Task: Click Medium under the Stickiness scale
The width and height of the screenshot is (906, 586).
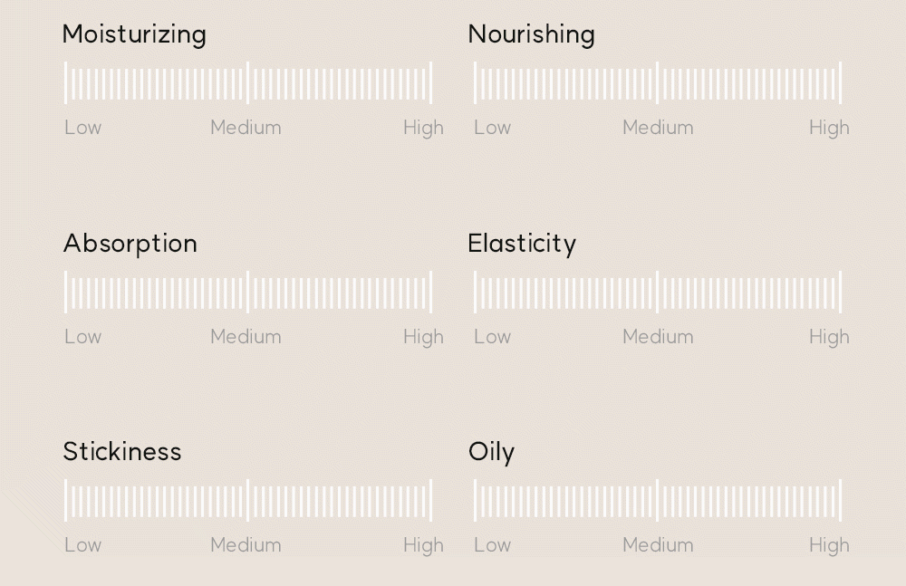Action: pos(246,545)
